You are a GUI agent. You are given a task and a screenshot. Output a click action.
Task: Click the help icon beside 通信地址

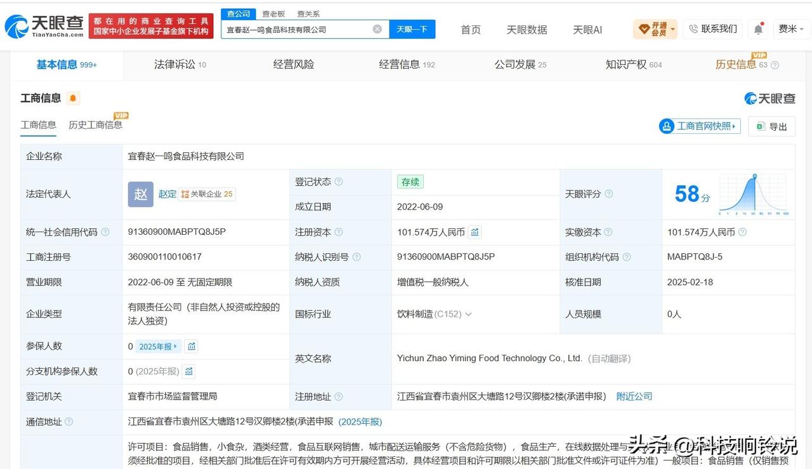tap(69, 422)
